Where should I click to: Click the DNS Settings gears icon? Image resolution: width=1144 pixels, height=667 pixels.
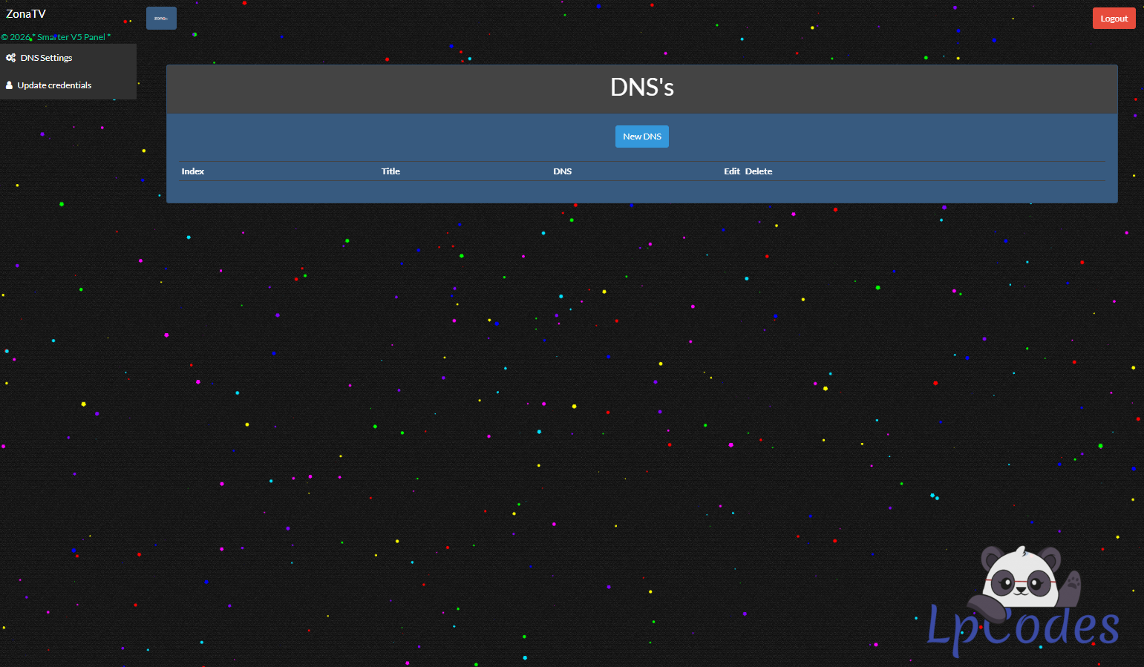point(10,58)
